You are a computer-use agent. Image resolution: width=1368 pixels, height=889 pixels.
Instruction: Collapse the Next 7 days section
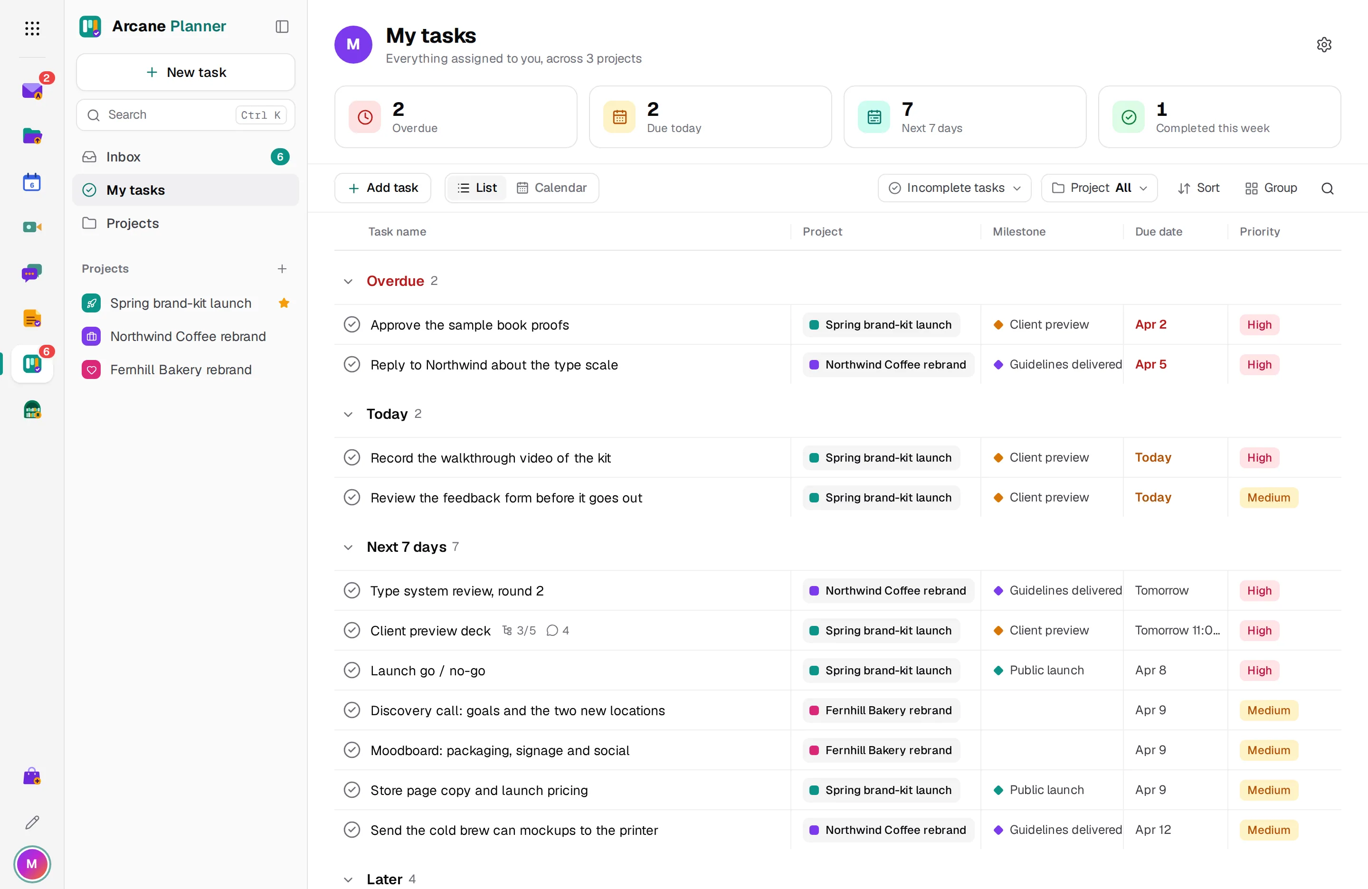tap(348, 547)
